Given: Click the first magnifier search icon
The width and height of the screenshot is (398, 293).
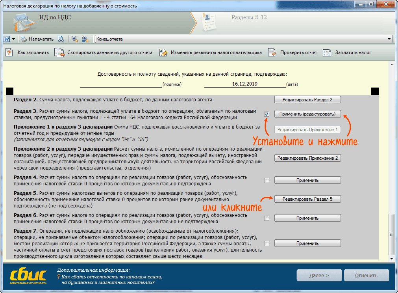Looking at the screenshot, I should pyautogui.click(x=74, y=39).
